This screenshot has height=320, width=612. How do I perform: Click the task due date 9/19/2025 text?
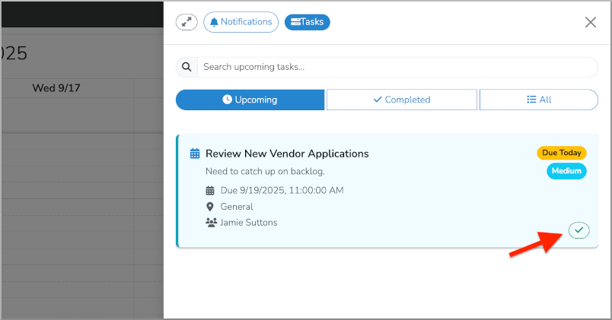282,190
